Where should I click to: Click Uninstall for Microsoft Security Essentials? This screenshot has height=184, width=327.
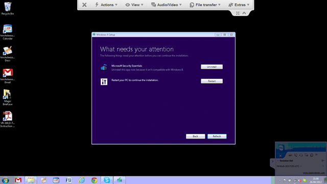tap(212, 67)
